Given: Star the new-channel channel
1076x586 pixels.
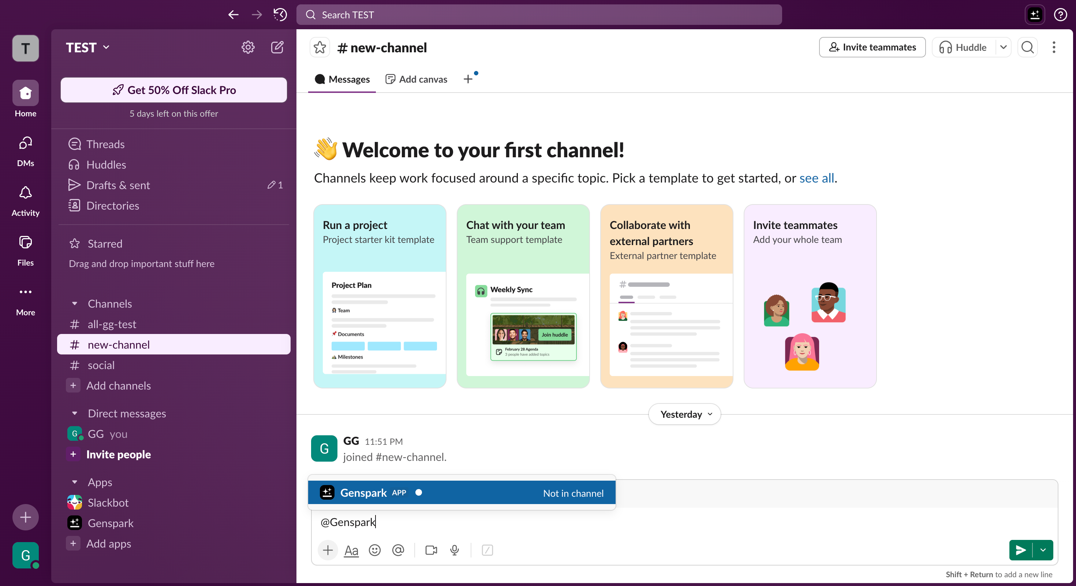Looking at the screenshot, I should pyautogui.click(x=320, y=47).
